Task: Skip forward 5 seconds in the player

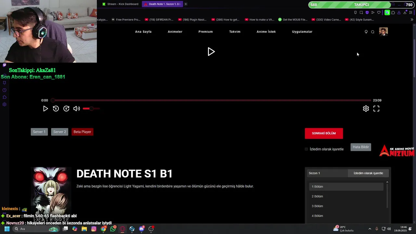Action: 66,109
